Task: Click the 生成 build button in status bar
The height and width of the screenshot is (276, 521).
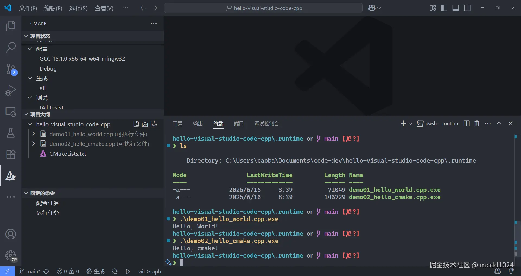Action: 96,271
